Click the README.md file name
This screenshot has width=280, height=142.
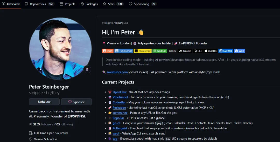coord(122,23)
